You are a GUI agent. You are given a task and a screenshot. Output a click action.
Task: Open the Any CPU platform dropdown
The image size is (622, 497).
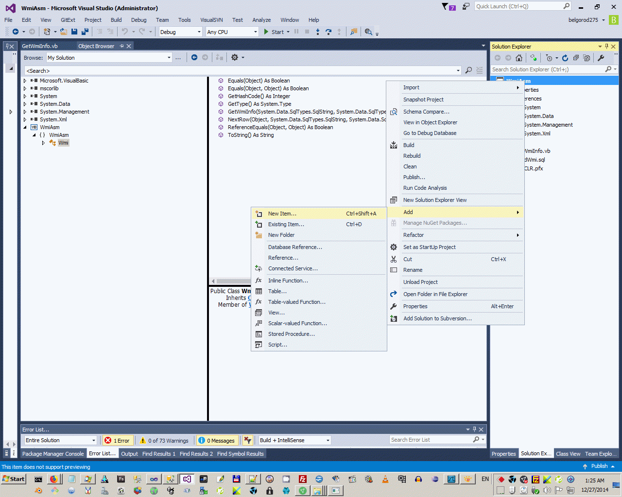[x=232, y=32]
